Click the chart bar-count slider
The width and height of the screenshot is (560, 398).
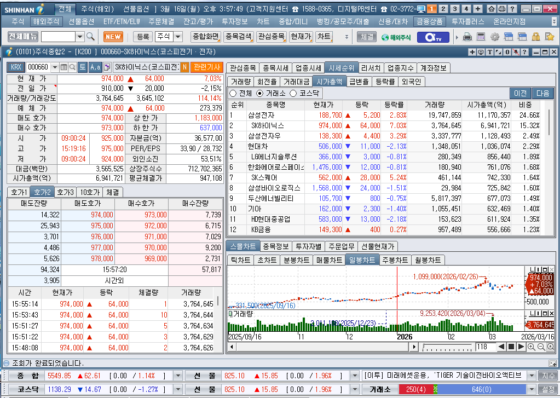(448, 347)
